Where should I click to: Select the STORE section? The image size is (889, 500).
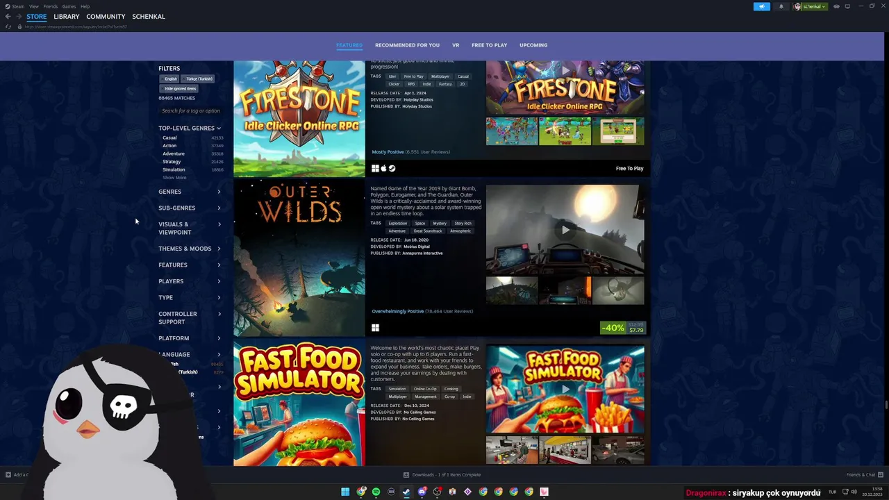[x=36, y=16]
